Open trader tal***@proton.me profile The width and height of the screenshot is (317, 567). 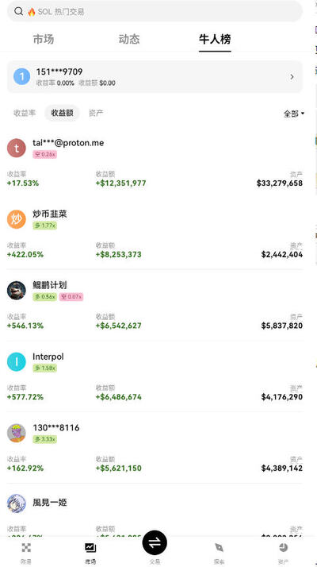pyautogui.click(x=68, y=143)
